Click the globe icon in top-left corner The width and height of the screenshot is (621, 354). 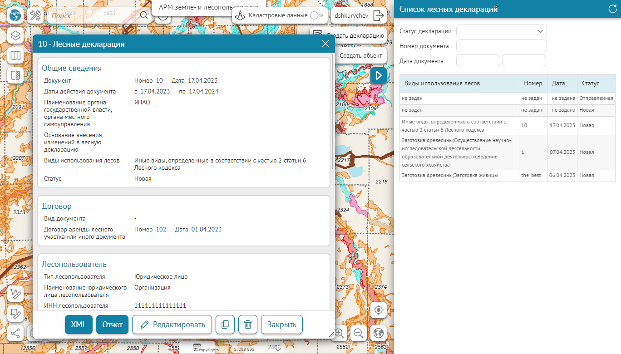15,16
